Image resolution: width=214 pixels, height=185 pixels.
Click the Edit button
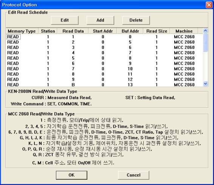65,20
